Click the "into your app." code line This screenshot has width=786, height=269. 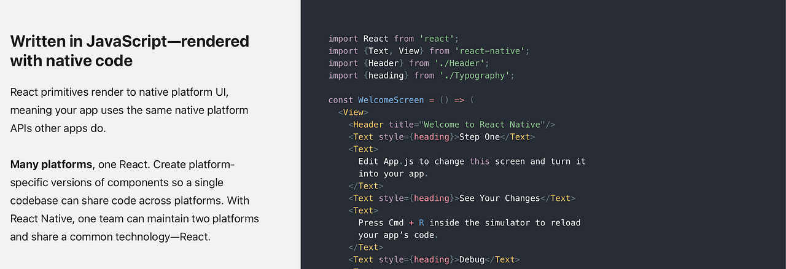coord(393,173)
